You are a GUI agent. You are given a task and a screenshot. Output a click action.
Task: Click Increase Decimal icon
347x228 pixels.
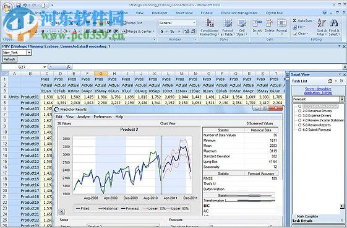187,32
